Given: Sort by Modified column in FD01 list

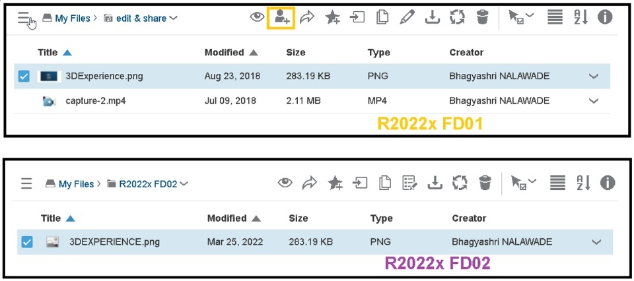Looking at the screenshot, I should (225, 52).
